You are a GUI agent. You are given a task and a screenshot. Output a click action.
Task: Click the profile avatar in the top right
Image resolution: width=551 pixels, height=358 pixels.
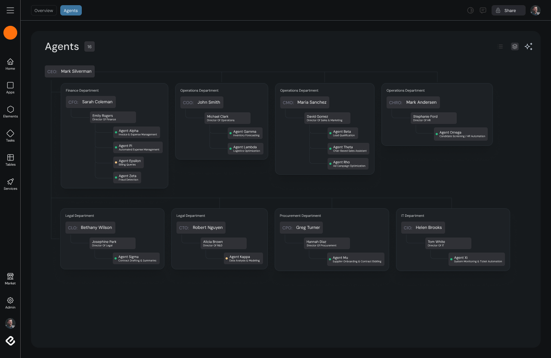click(535, 10)
